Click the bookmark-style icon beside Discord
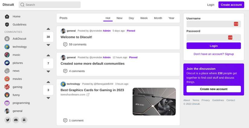 click(24, 120)
